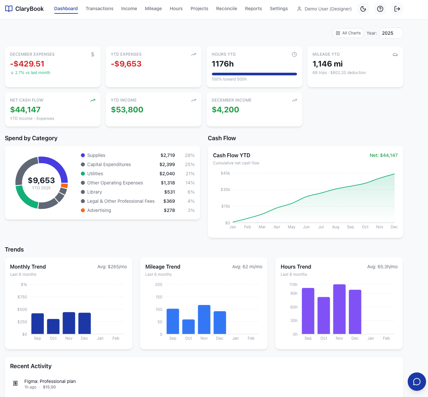Click the Hours YTD progress bar
Image resolution: width=428 pixels, height=397 pixels.
coord(254,74)
